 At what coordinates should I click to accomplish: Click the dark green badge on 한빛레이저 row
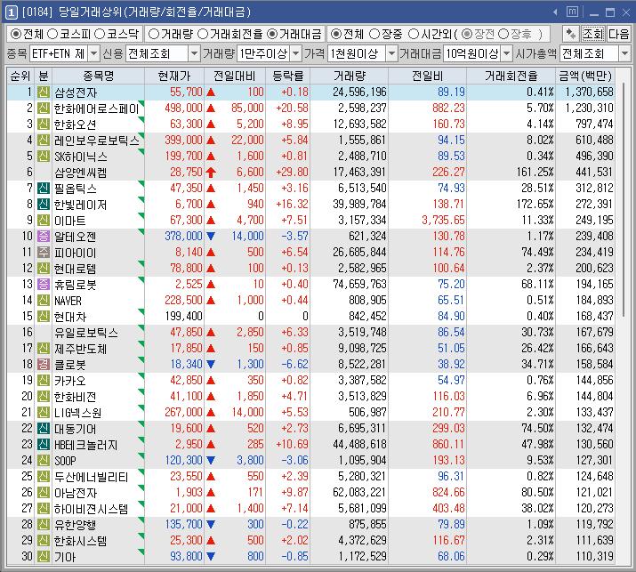(44, 204)
